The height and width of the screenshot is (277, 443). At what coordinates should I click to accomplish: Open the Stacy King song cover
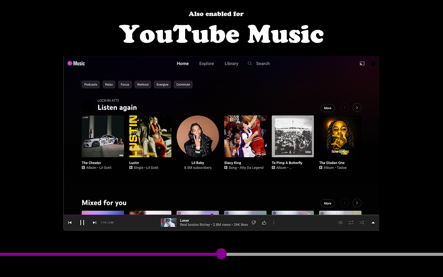245,136
